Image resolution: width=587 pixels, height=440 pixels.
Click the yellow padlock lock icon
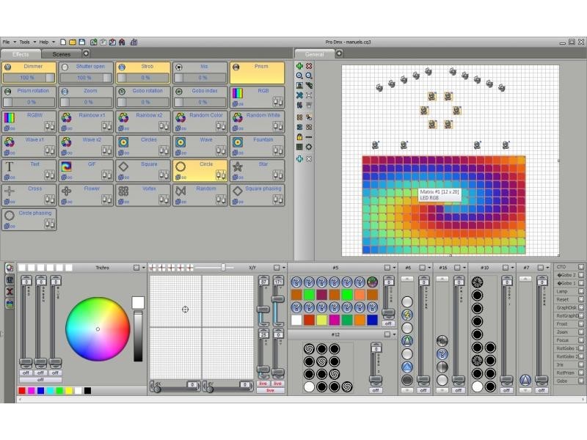(299, 137)
